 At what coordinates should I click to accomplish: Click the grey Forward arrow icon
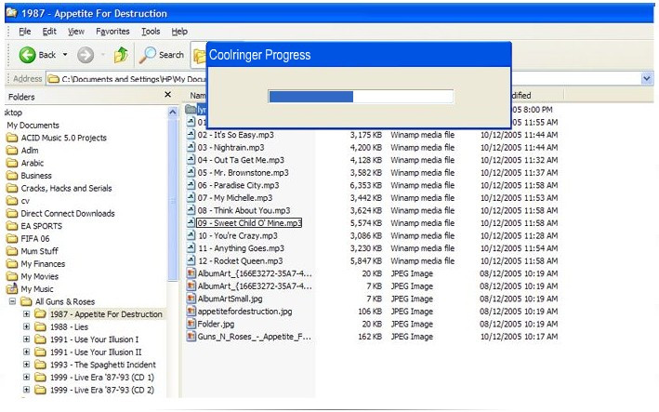[86, 55]
